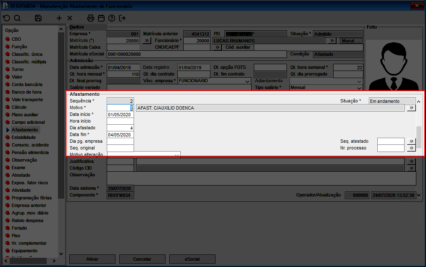Click the printer toolbar icon
Image resolution: width=426 pixels, height=267 pixels.
[x=91, y=18]
